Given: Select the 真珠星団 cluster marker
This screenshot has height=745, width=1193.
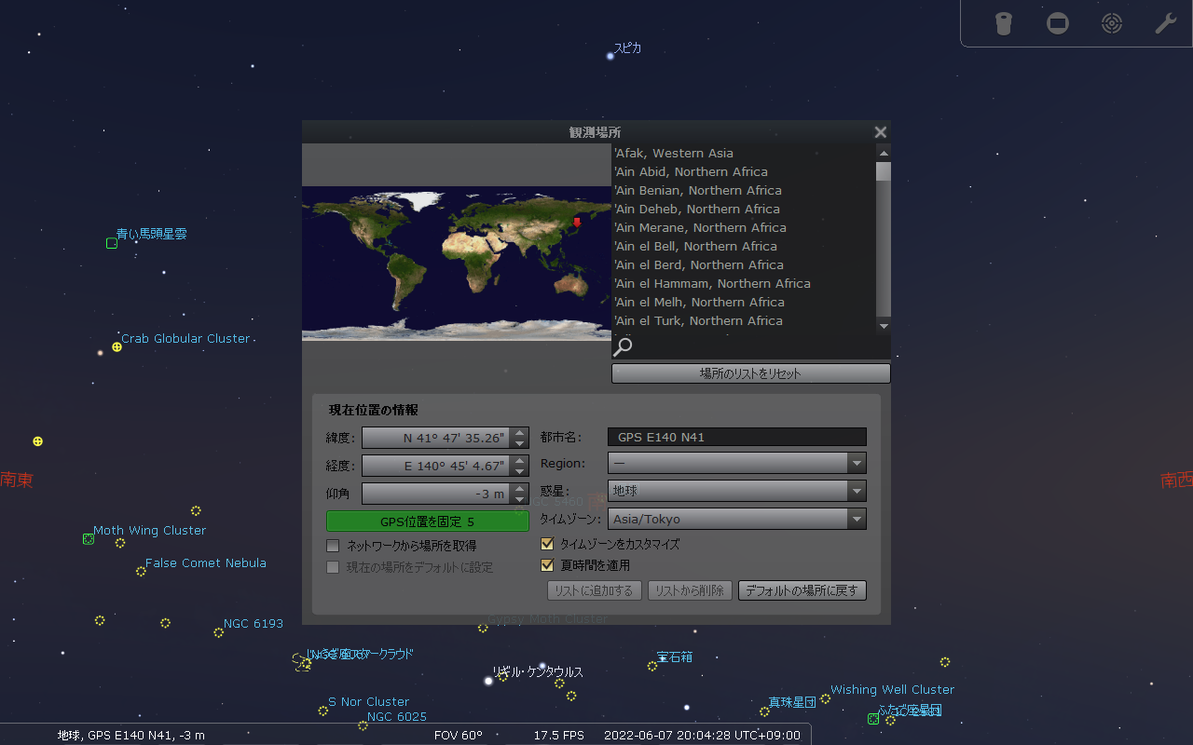Looking at the screenshot, I should [764, 711].
